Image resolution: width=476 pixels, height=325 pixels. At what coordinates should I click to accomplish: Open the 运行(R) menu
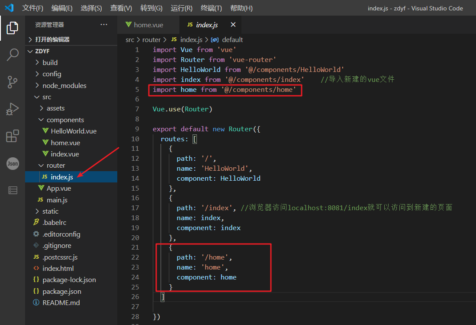[182, 8]
